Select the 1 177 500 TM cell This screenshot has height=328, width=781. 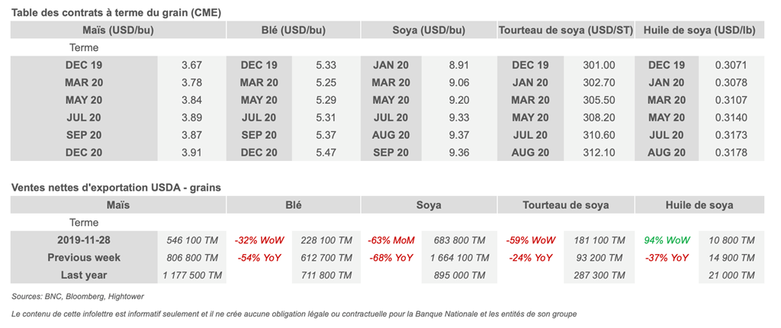pyautogui.click(x=191, y=275)
